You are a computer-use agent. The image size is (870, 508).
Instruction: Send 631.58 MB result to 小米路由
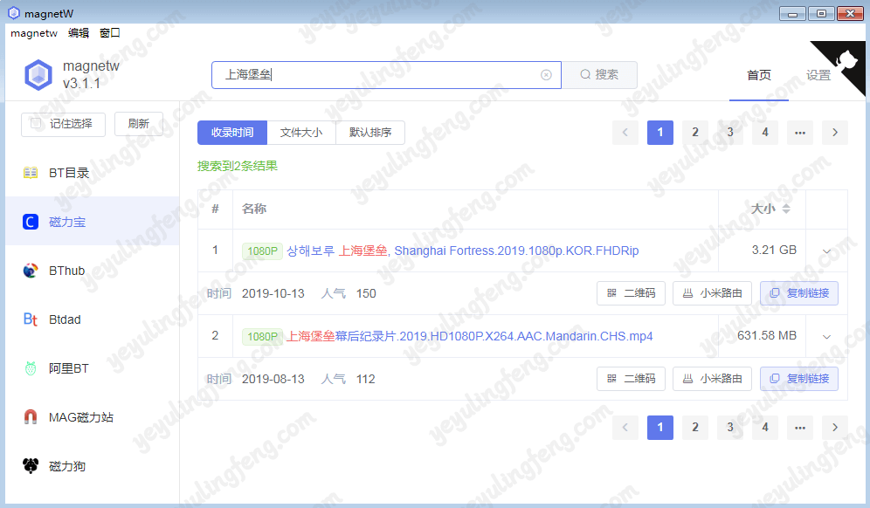713,379
